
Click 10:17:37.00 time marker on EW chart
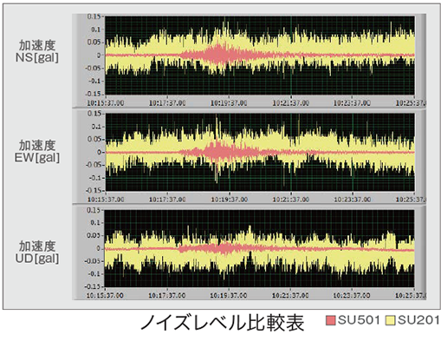coord(167,200)
